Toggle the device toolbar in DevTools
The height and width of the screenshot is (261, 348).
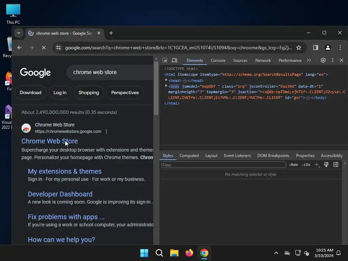coord(174,60)
